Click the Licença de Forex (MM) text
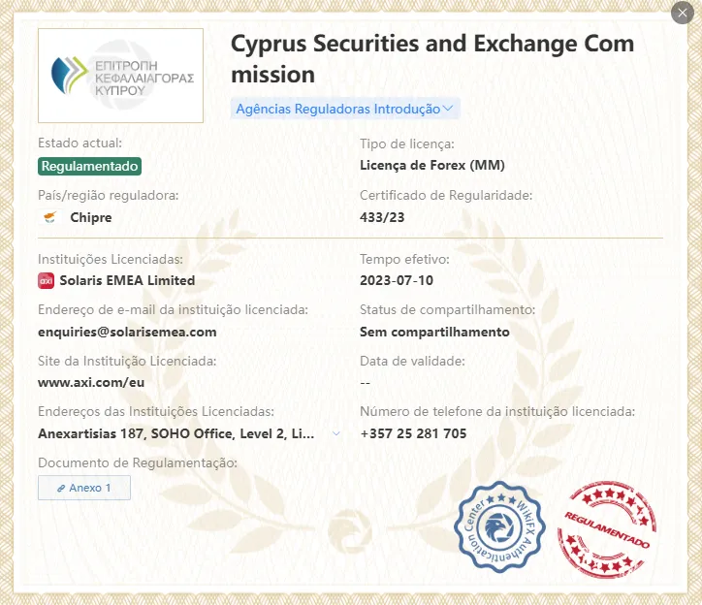Screen dimensions: 702x605 click(x=432, y=165)
